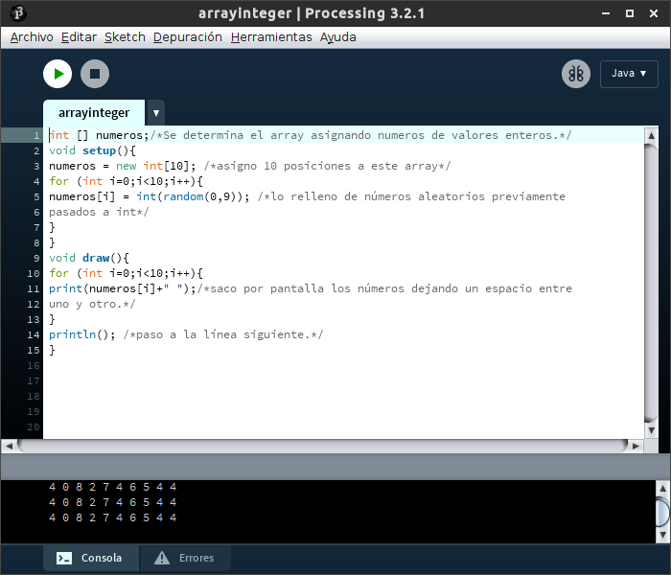Click 'int [] numeros;' on line 1

click(x=99, y=136)
